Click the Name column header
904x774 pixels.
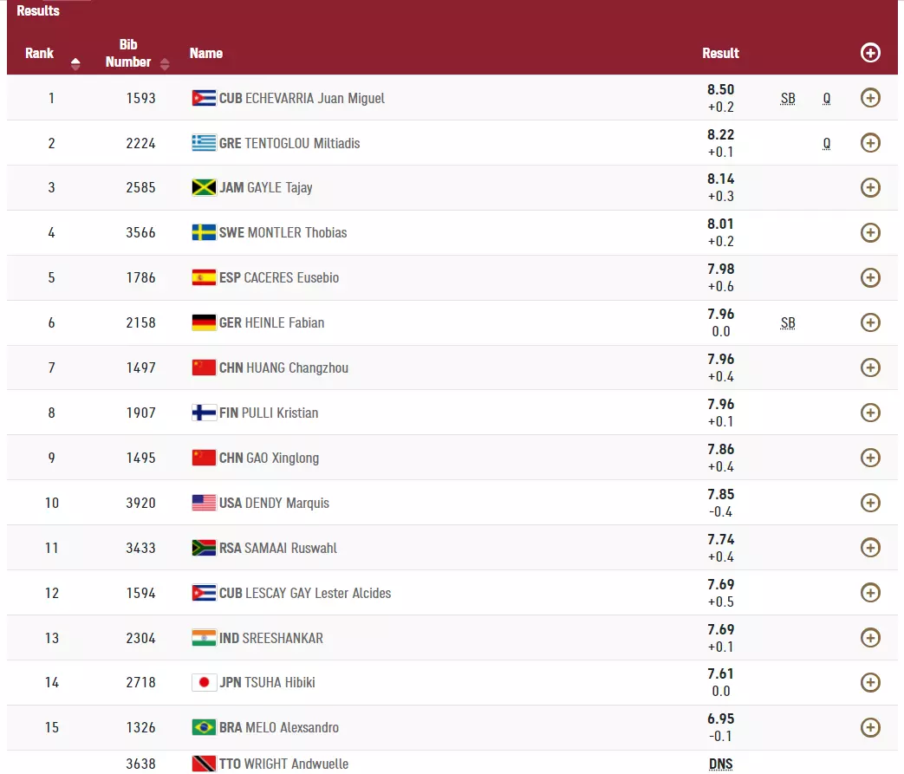coord(206,53)
